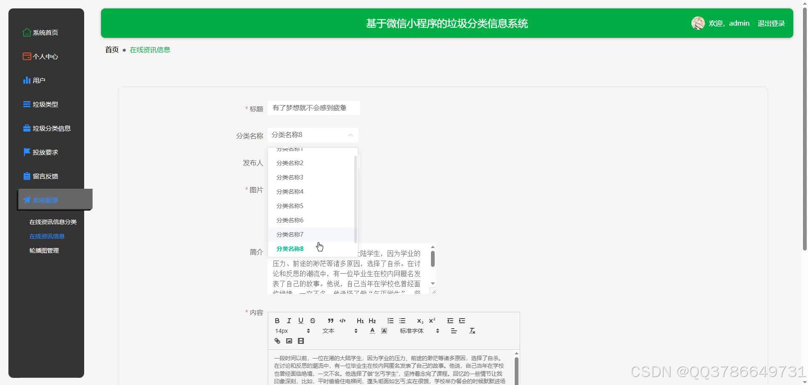The width and height of the screenshot is (808, 385).
Task: Insert a blockquote using the quote icon
Action: pyautogui.click(x=330, y=320)
